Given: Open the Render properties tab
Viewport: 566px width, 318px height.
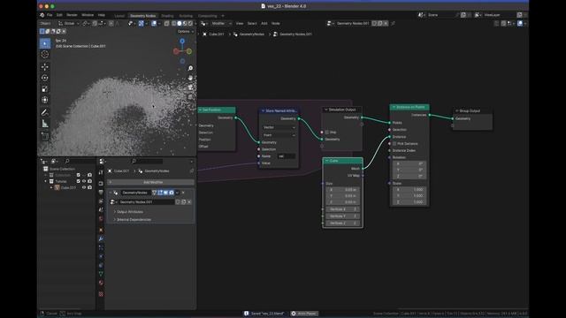Looking at the screenshot, I should click(101, 183).
